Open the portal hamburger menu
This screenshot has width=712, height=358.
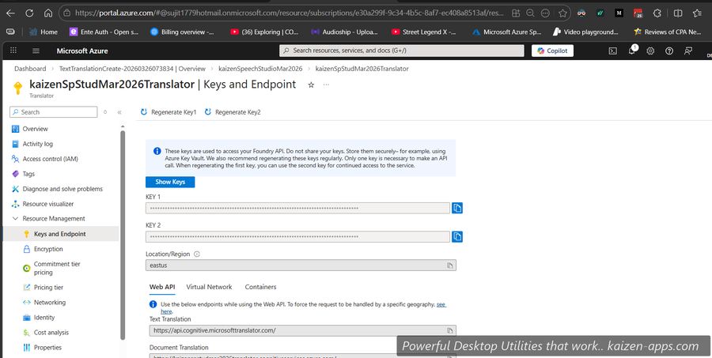click(36, 51)
